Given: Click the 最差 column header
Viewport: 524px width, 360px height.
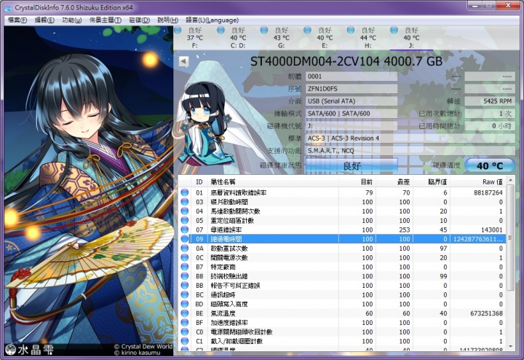Looking at the screenshot, I should [x=394, y=181].
